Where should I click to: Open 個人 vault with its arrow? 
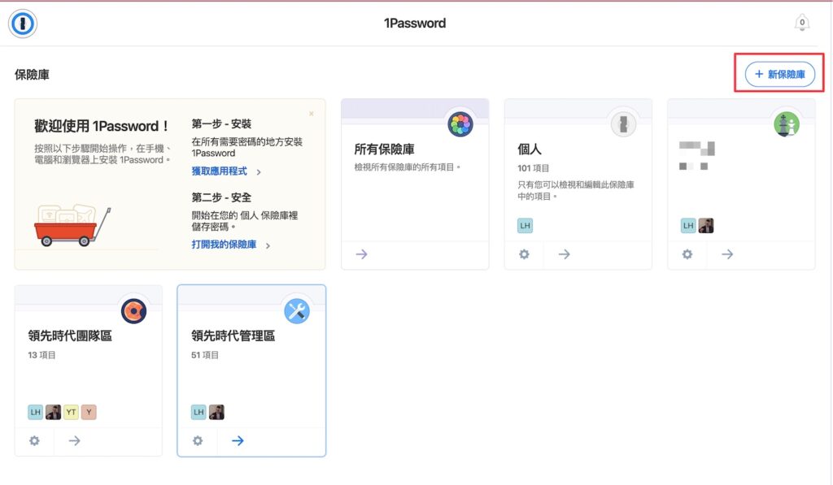(x=565, y=255)
